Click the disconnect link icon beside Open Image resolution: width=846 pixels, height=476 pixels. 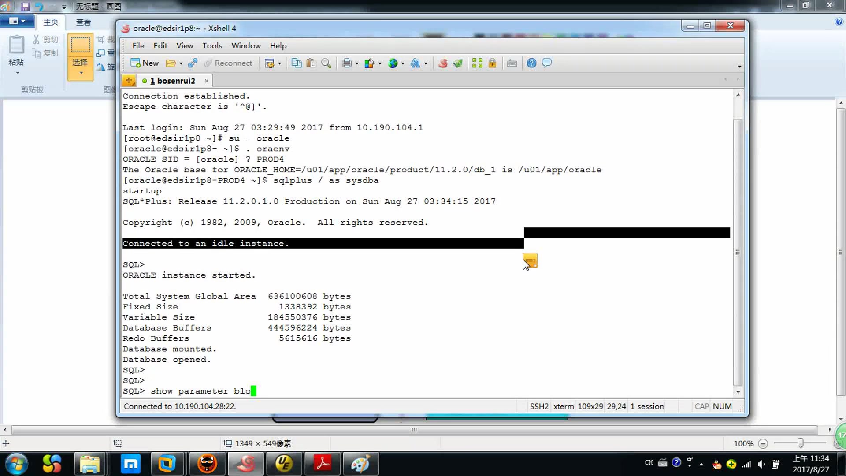pyautogui.click(x=193, y=63)
